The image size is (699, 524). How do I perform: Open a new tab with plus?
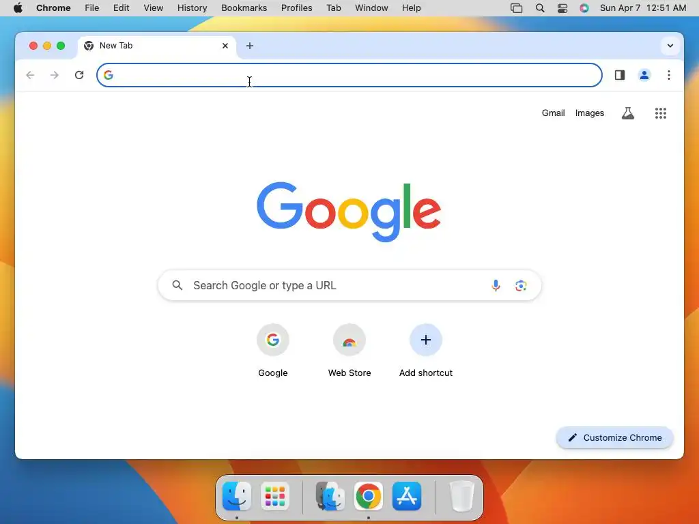[250, 46]
